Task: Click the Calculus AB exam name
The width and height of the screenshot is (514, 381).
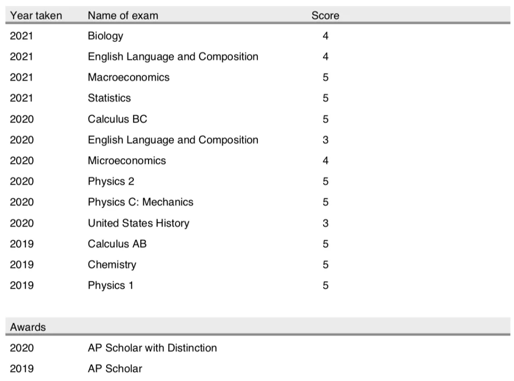Action: click(117, 244)
